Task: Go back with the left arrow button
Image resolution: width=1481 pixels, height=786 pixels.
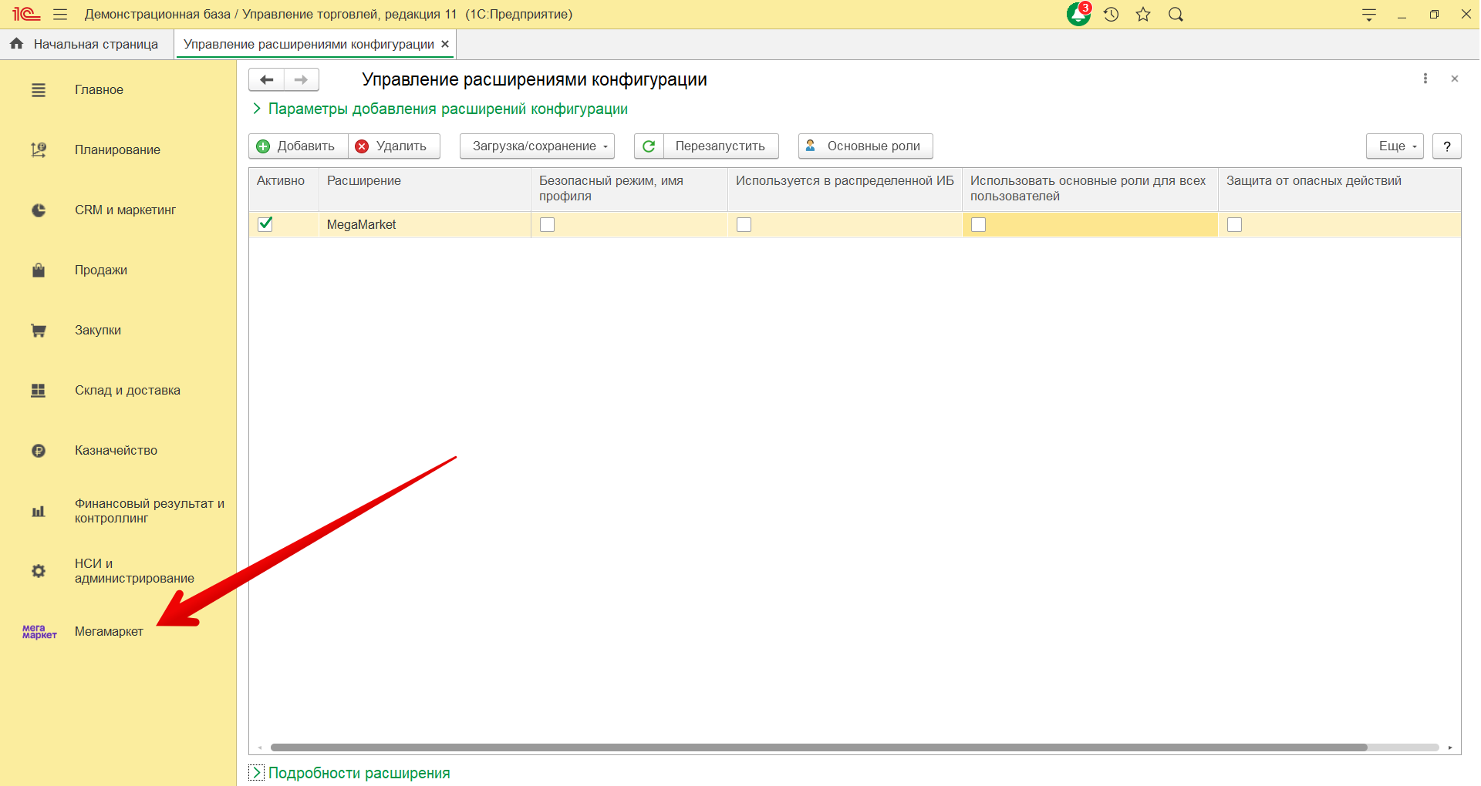Action: click(x=267, y=79)
